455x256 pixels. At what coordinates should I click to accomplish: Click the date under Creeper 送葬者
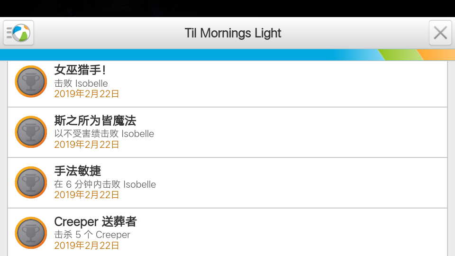86,245
